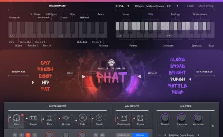Click the Kick channel level arrow

coord(10,117)
